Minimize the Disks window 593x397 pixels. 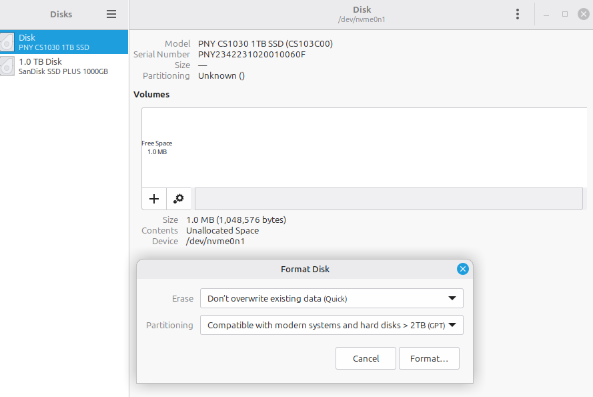[x=546, y=15]
